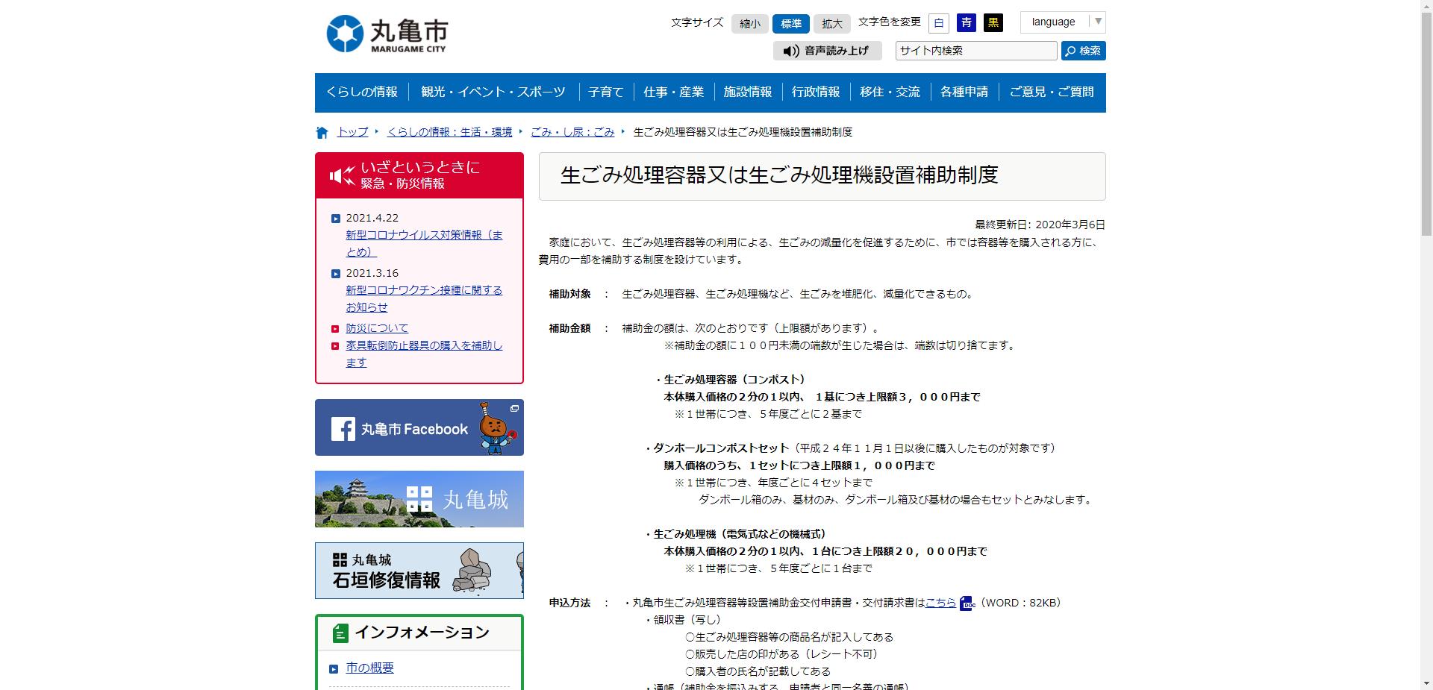Open the 防災について link
This screenshot has width=1433, height=690.
click(377, 327)
